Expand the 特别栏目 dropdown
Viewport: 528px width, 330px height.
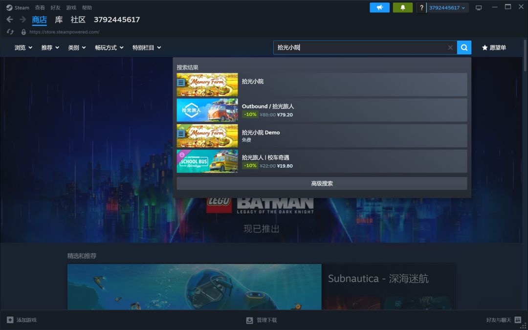147,47
